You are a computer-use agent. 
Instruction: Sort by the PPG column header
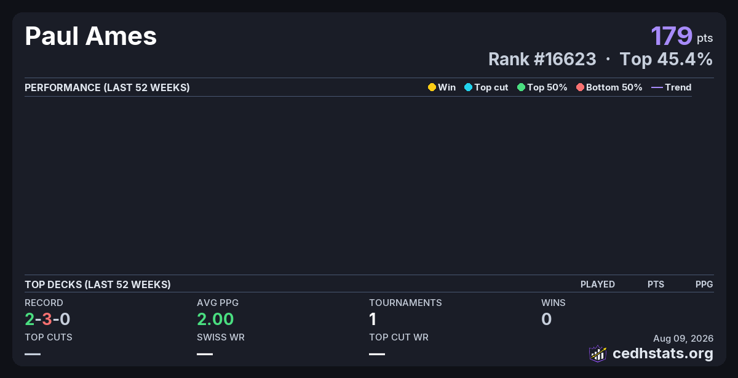(704, 284)
